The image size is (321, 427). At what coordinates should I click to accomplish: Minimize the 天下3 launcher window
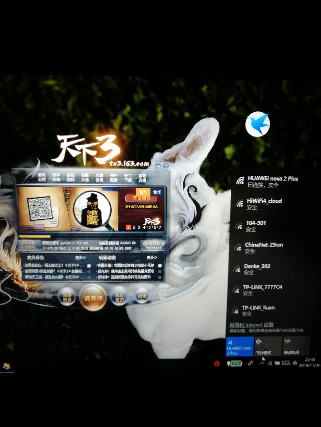click(159, 166)
